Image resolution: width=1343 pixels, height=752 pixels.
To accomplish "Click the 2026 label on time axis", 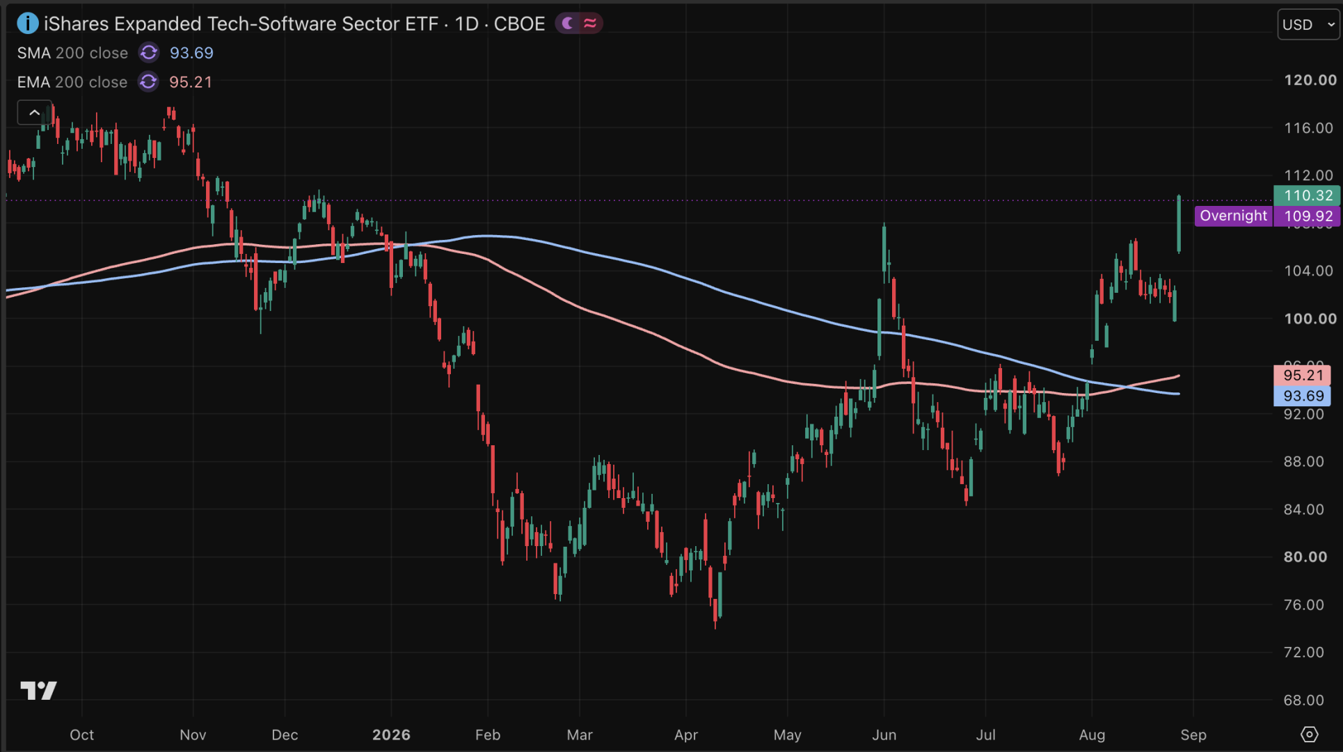I will pyautogui.click(x=391, y=735).
